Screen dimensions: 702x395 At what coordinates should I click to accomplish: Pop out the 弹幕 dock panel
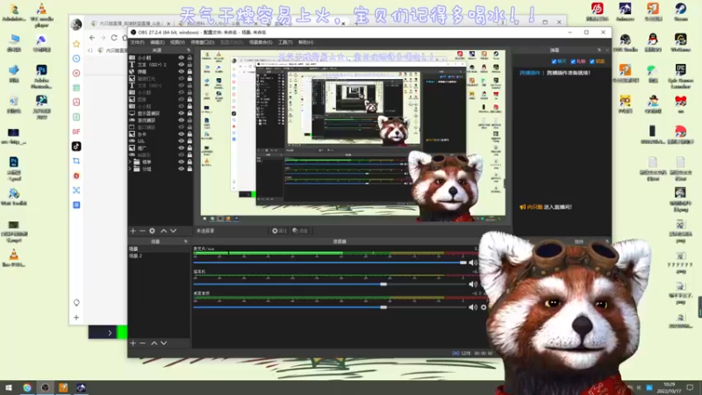(599, 50)
